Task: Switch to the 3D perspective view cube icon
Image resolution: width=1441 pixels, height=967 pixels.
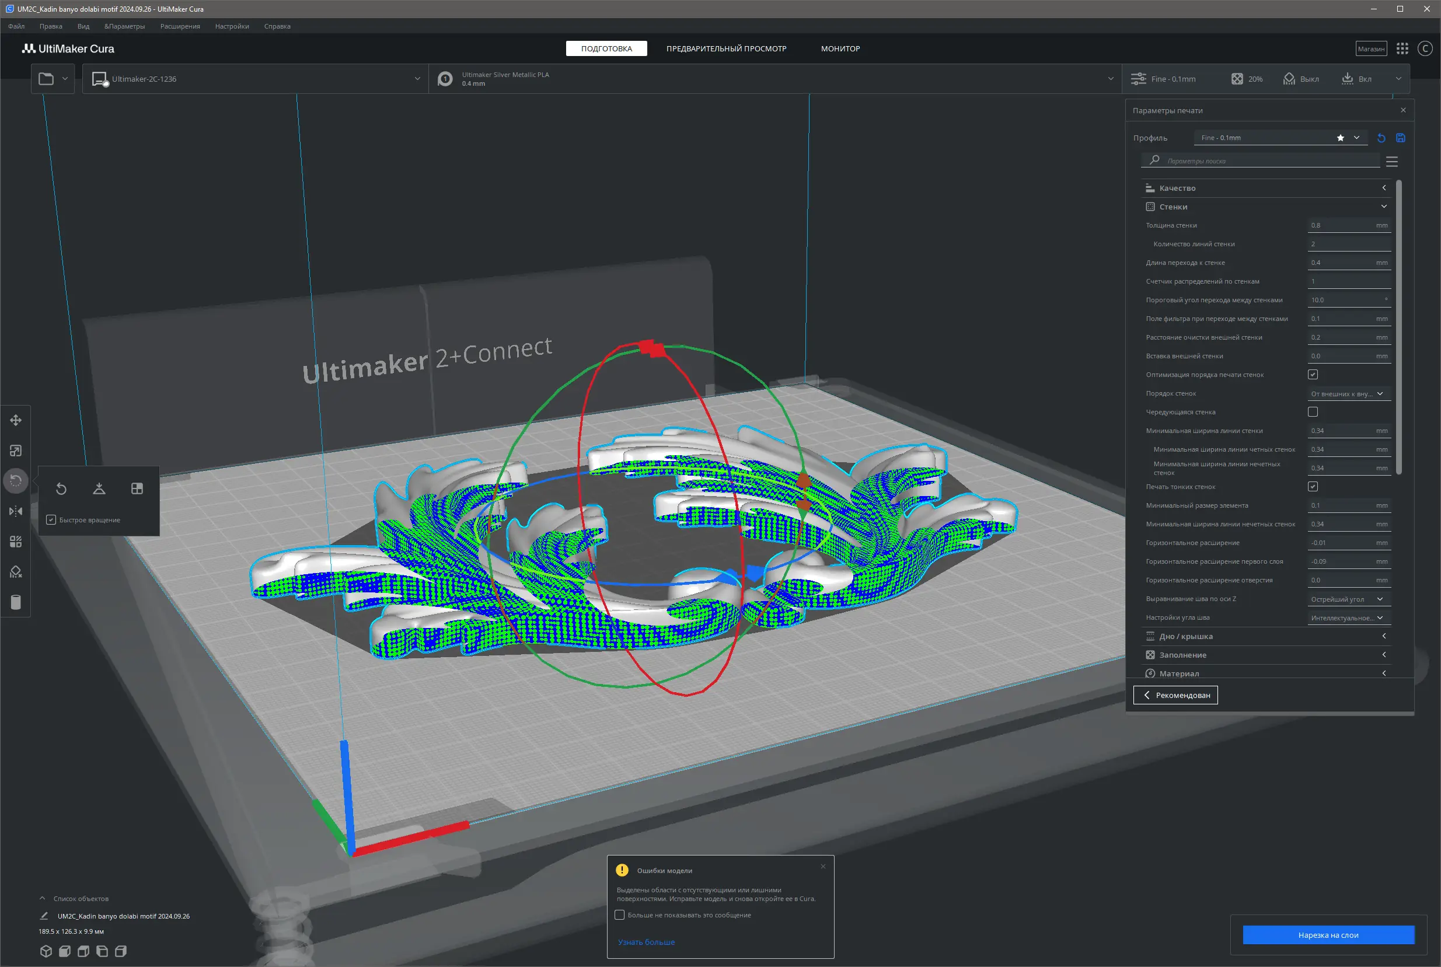Action: pos(46,951)
